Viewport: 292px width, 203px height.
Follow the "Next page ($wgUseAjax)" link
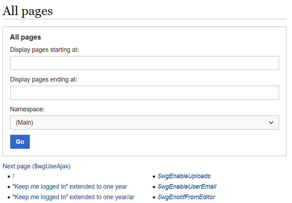[36, 166]
